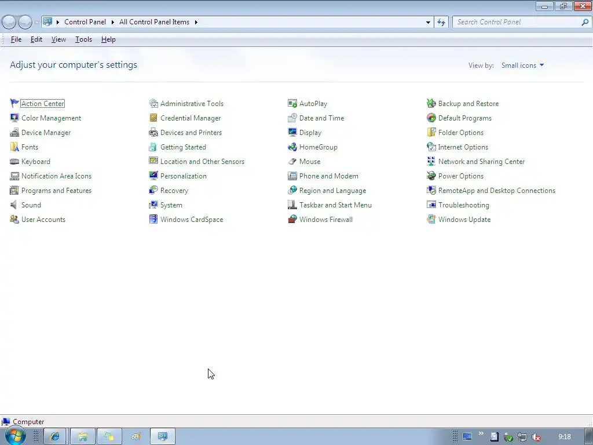Screen dimensions: 593x445
Task: Open the System link
Action: point(171,205)
